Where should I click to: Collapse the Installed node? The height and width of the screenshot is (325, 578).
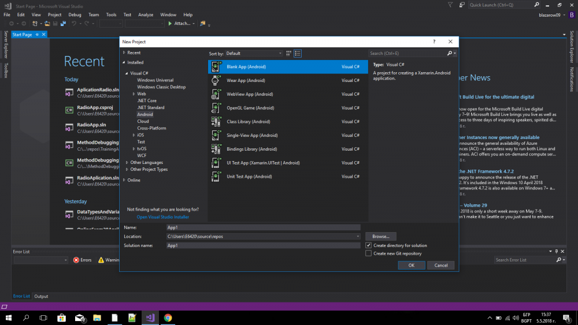[x=124, y=62]
